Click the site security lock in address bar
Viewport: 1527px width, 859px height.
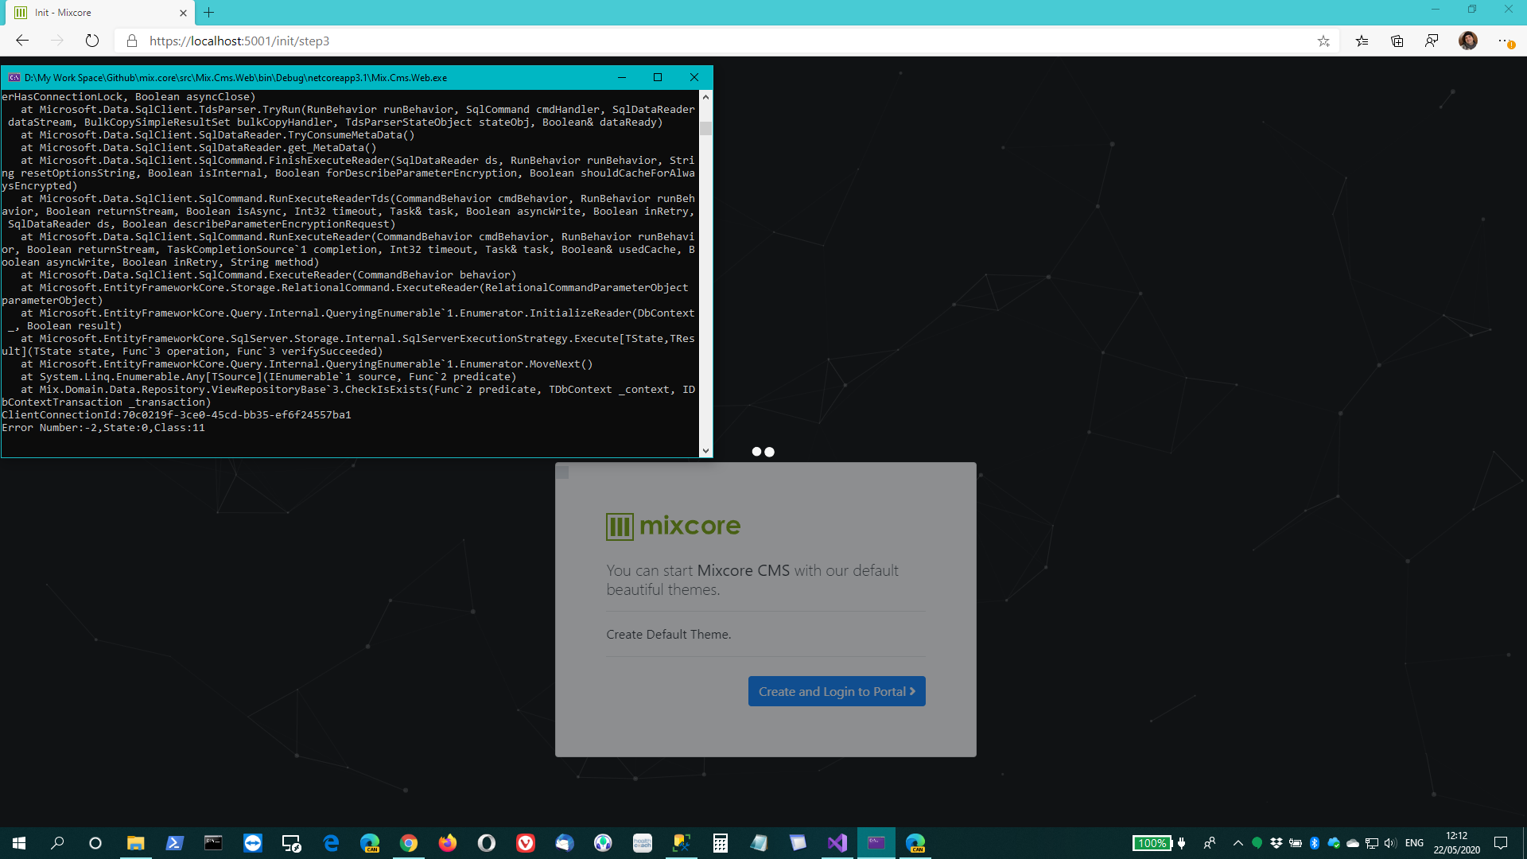click(x=132, y=41)
